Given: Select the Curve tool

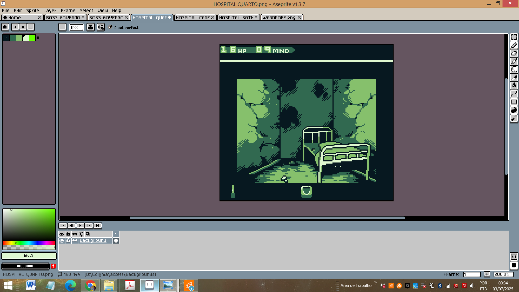Looking at the screenshot, I should [514, 94].
